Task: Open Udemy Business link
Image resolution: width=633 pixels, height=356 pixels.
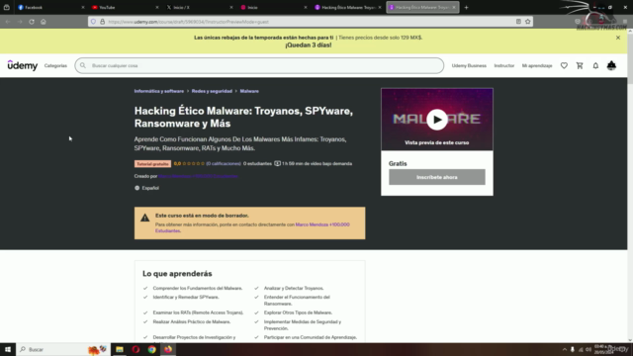Action: [x=469, y=65]
